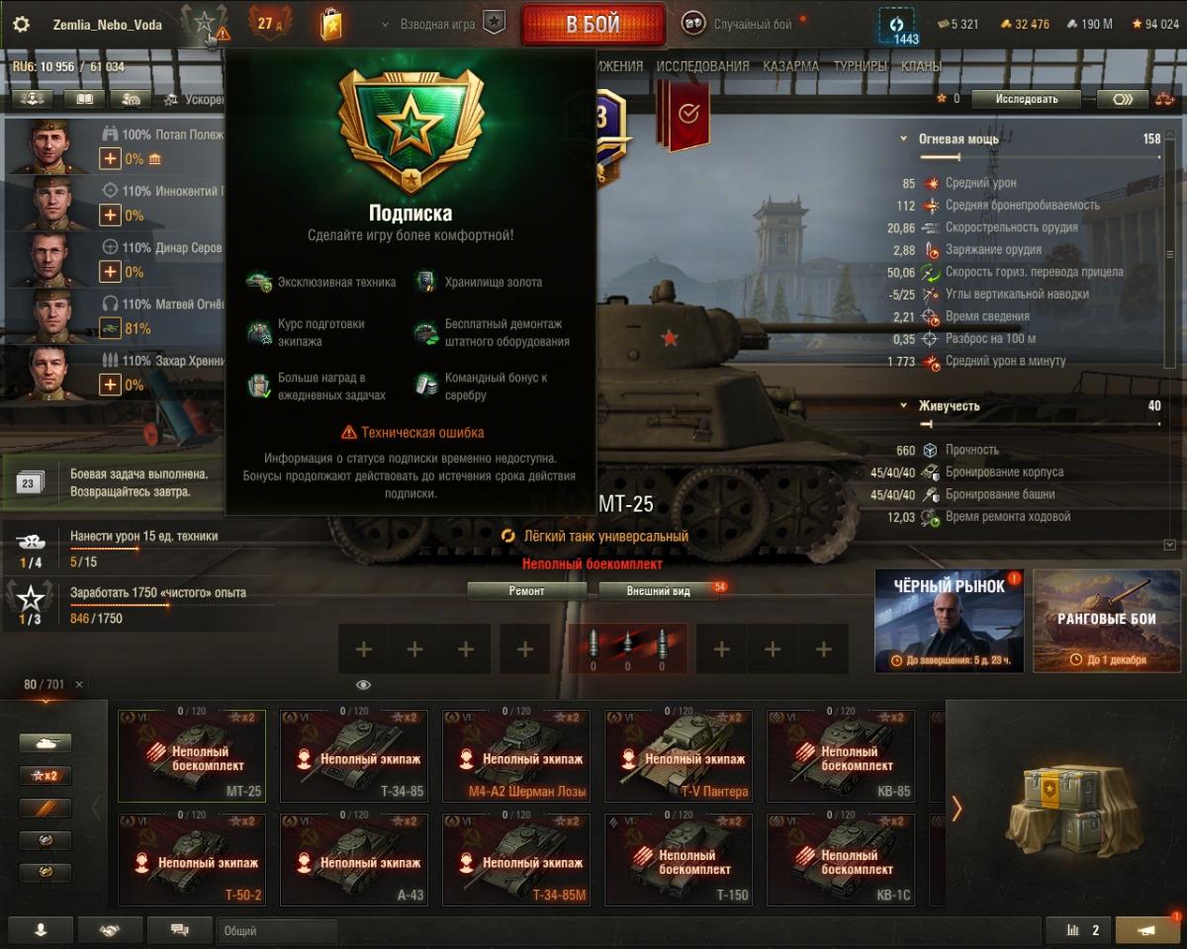Clear the 80/701 carousel filter
The width and height of the screenshot is (1187, 949).
coord(79,684)
